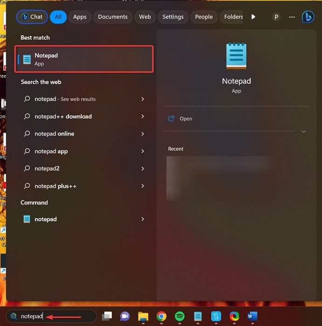The height and width of the screenshot is (326, 322).
Task: Switch to the Web filter tab
Action: (145, 17)
